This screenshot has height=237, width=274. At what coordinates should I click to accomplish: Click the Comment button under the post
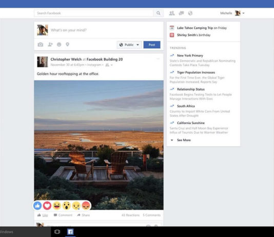pos(63,215)
